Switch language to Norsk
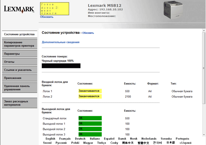 134,139
